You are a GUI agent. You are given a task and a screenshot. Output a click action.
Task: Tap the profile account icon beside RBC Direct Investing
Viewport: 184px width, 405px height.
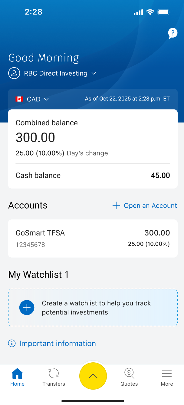(x=14, y=73)
